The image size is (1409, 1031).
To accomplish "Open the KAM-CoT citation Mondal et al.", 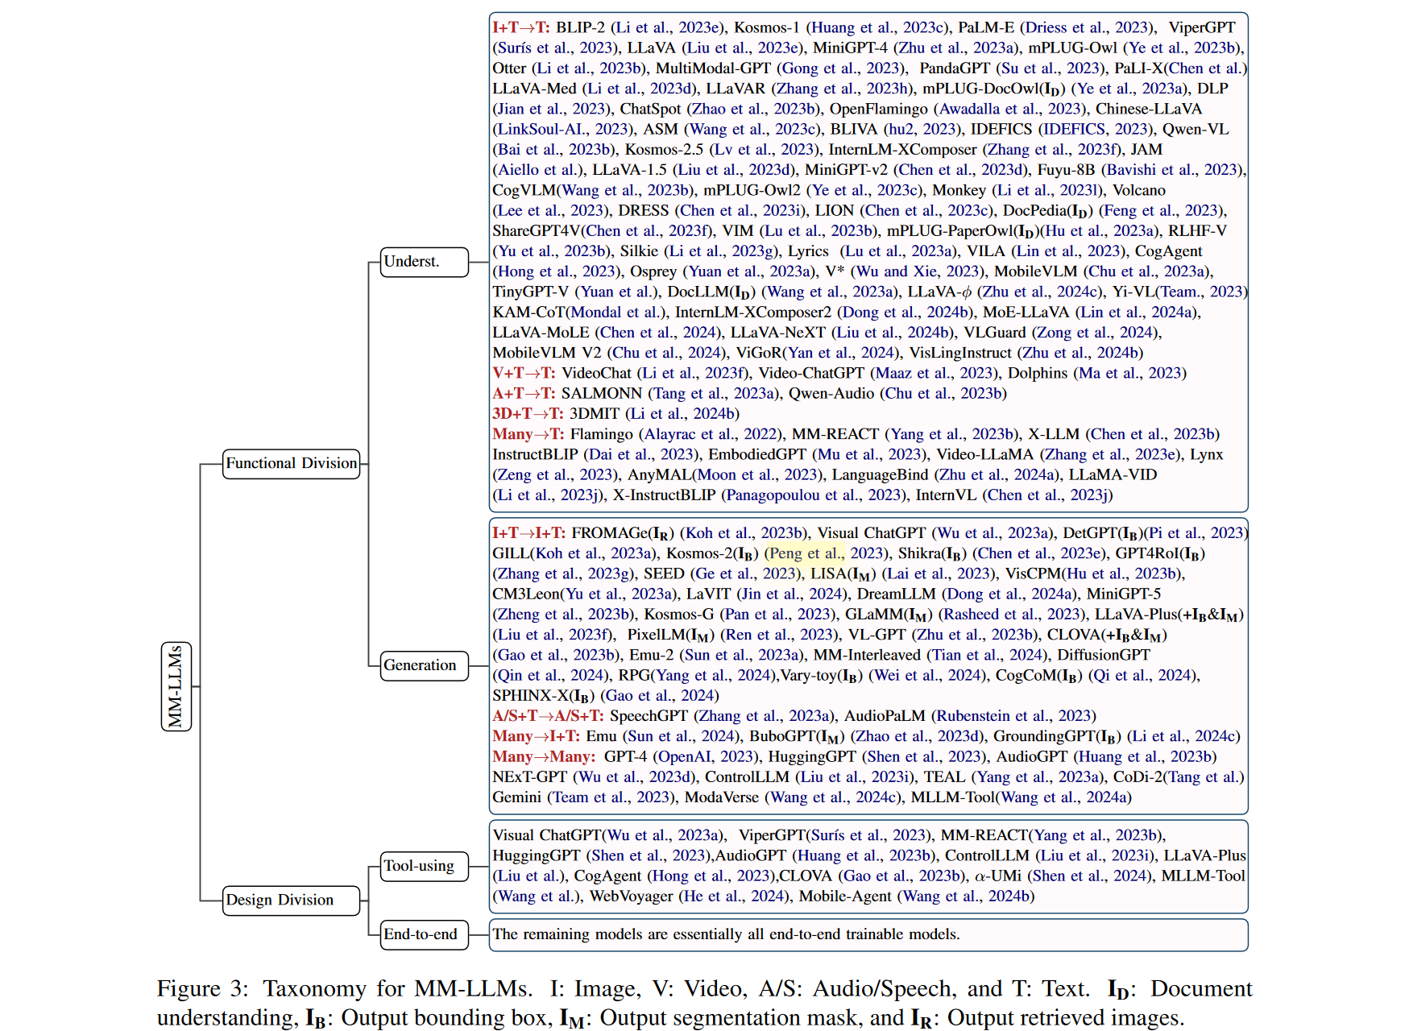I will tap(615, 313).
